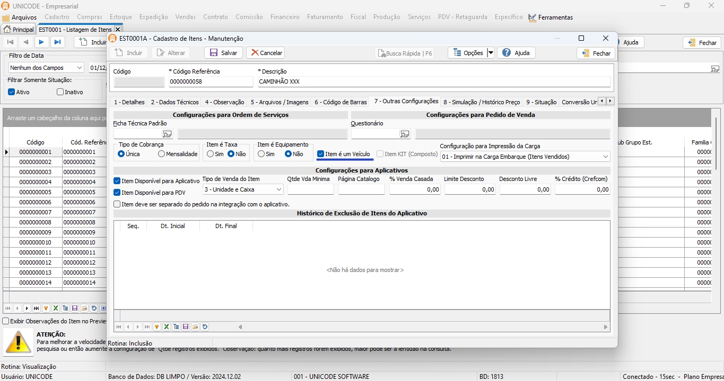Click the Cancelar button
Screen dimensions: 724x381
pyautogui.click(x=265, y=53)
